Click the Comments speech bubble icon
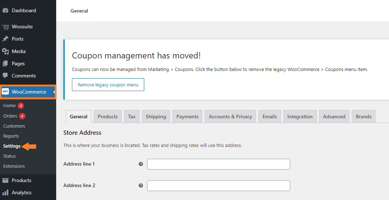Image resolution: width=389 pixels, height=200 pixels. 5,76
